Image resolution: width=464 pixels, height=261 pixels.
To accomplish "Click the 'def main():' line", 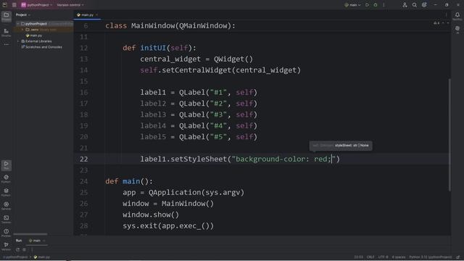I will 129,181.
